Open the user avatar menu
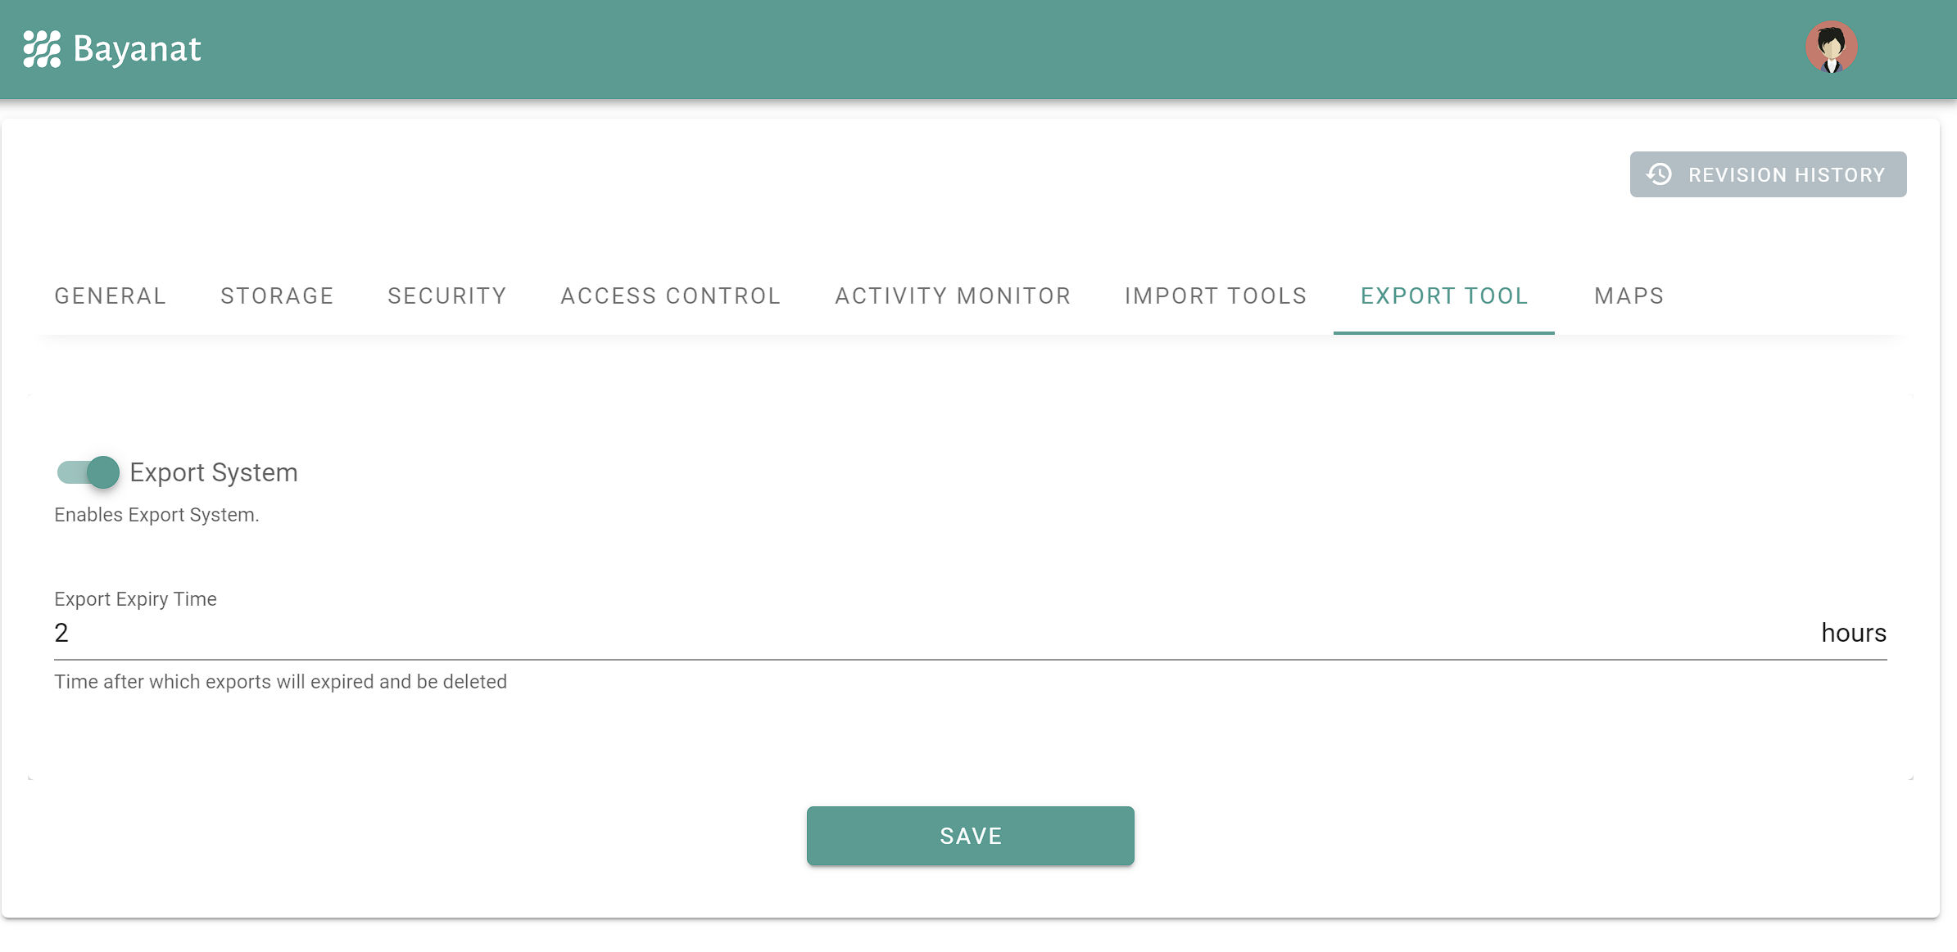 1831,47
